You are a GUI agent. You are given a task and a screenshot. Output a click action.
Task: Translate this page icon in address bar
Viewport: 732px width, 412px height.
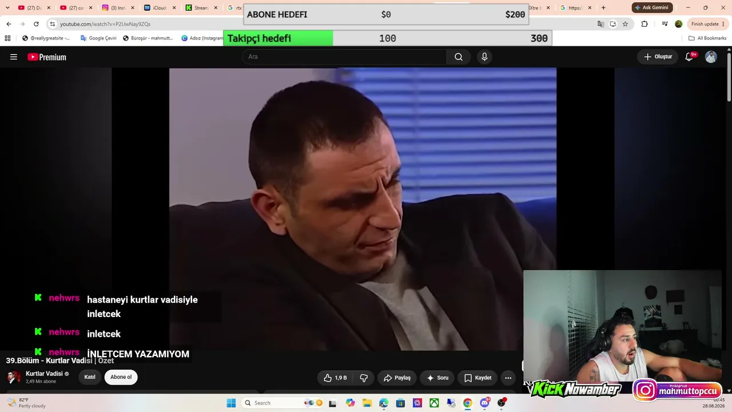click(x=600, y=24)
